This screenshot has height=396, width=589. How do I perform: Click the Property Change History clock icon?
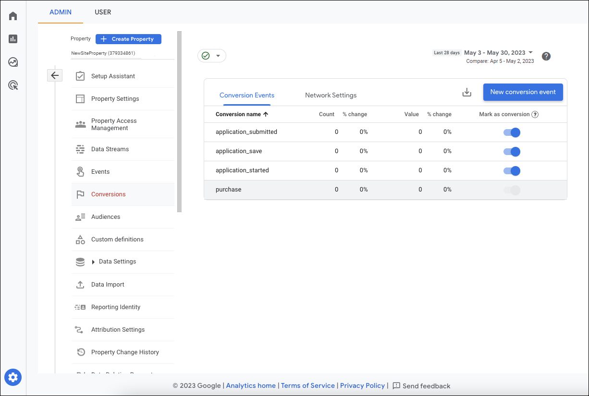click(81, 352)
